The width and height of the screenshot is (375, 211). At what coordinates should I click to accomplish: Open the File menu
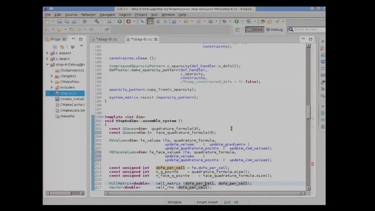pyautogui.click(x=48, y=15)
